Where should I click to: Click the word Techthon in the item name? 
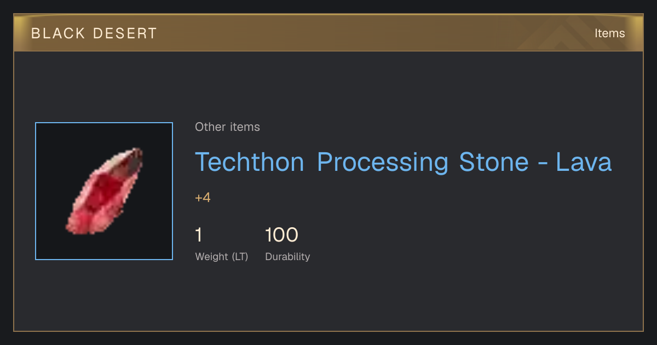pos(250,162)
